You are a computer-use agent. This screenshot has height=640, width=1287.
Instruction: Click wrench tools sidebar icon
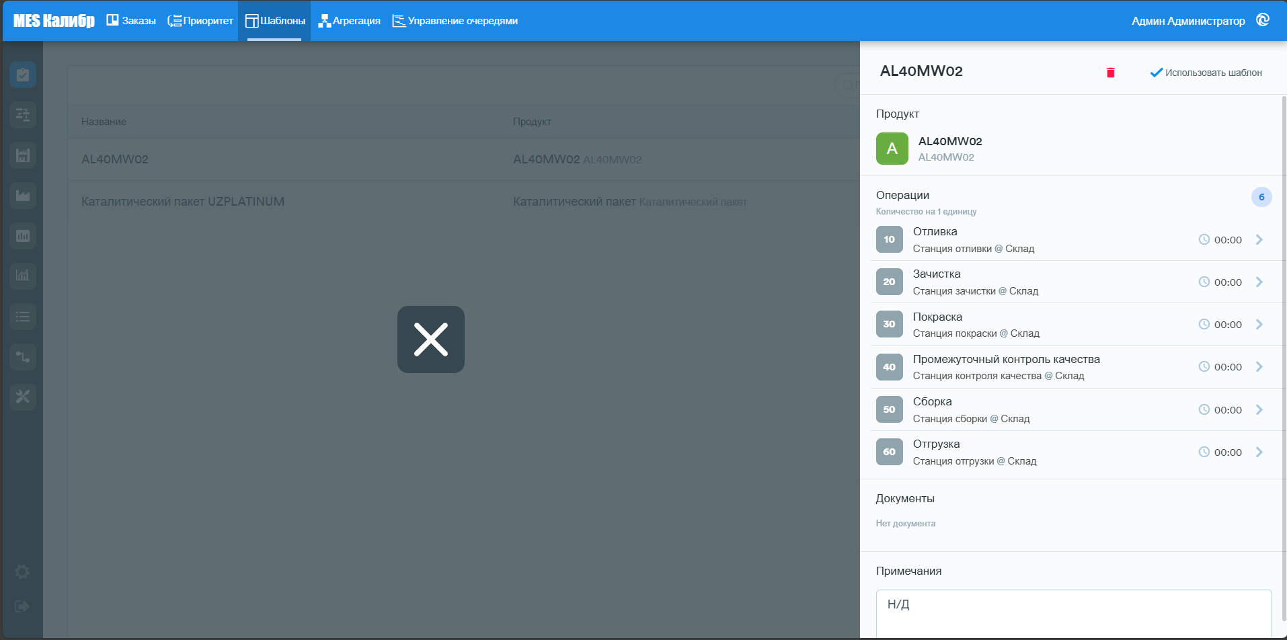pos(23,397)
